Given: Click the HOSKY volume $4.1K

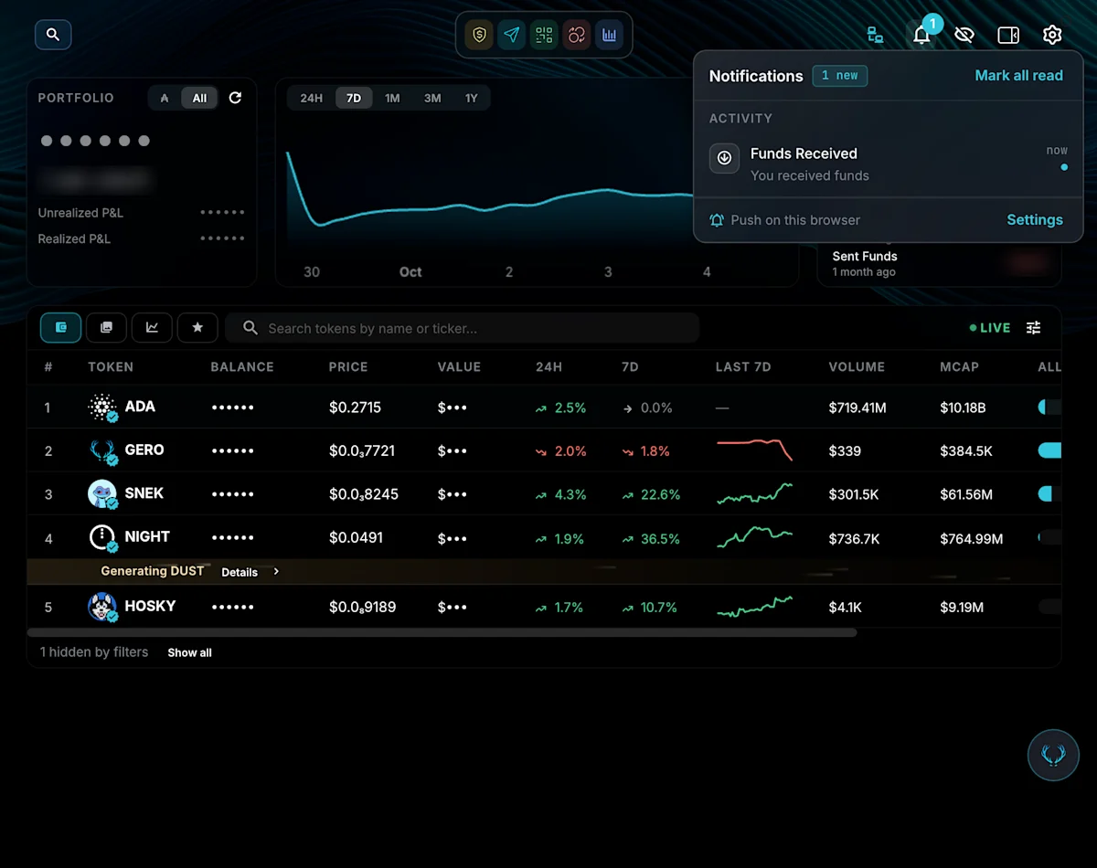Looking at the screenshot, I should click(x=846, y=607).
